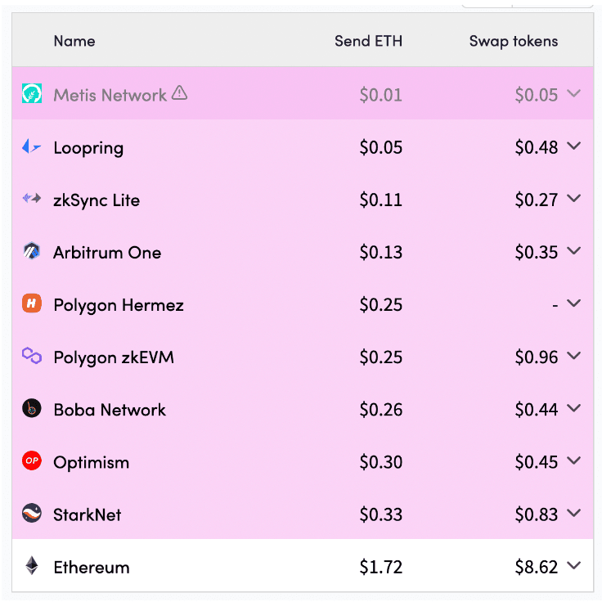The image size is (602, 602).
Task: Click the Optimism $0.30 send fee
Action: tap(380, 462)
